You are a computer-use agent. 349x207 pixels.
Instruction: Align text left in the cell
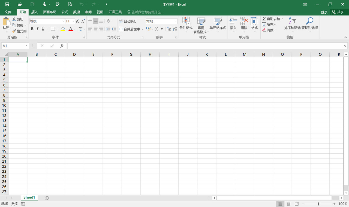(90, 29)
